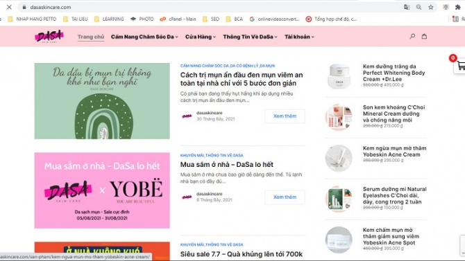Open Son kem khoáng C'Choi product image

tap(339, 117)
